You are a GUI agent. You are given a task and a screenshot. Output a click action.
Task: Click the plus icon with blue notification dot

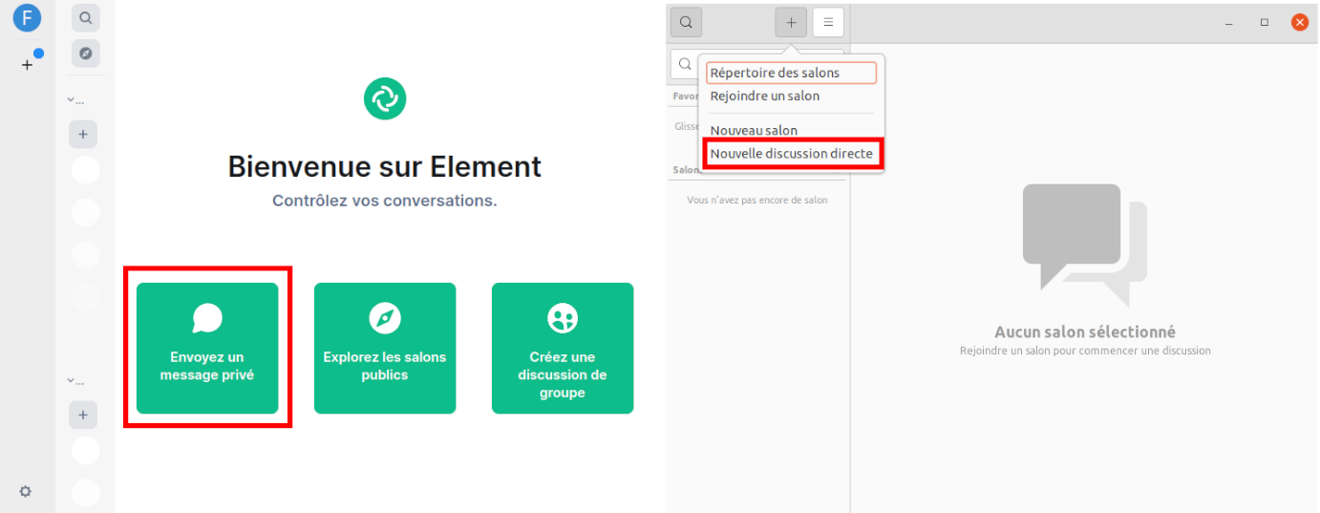coord(27,65)
